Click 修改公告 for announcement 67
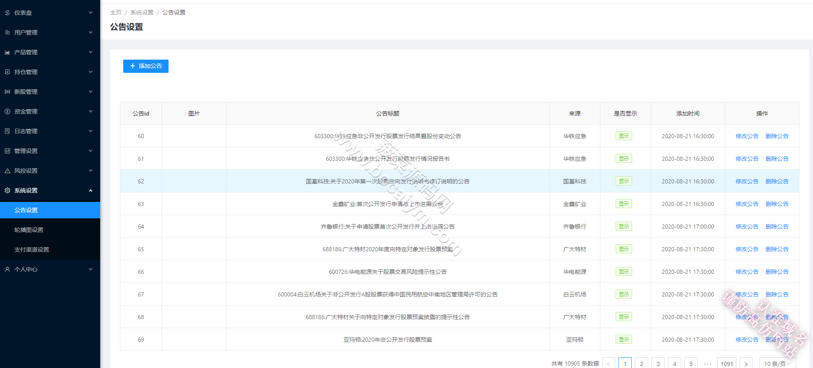Viewport: 813px width, 368px height. [747, 294]
